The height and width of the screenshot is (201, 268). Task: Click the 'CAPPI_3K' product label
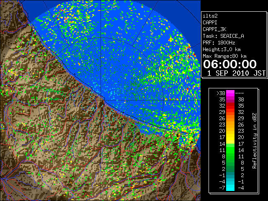[x=214, y=29]
